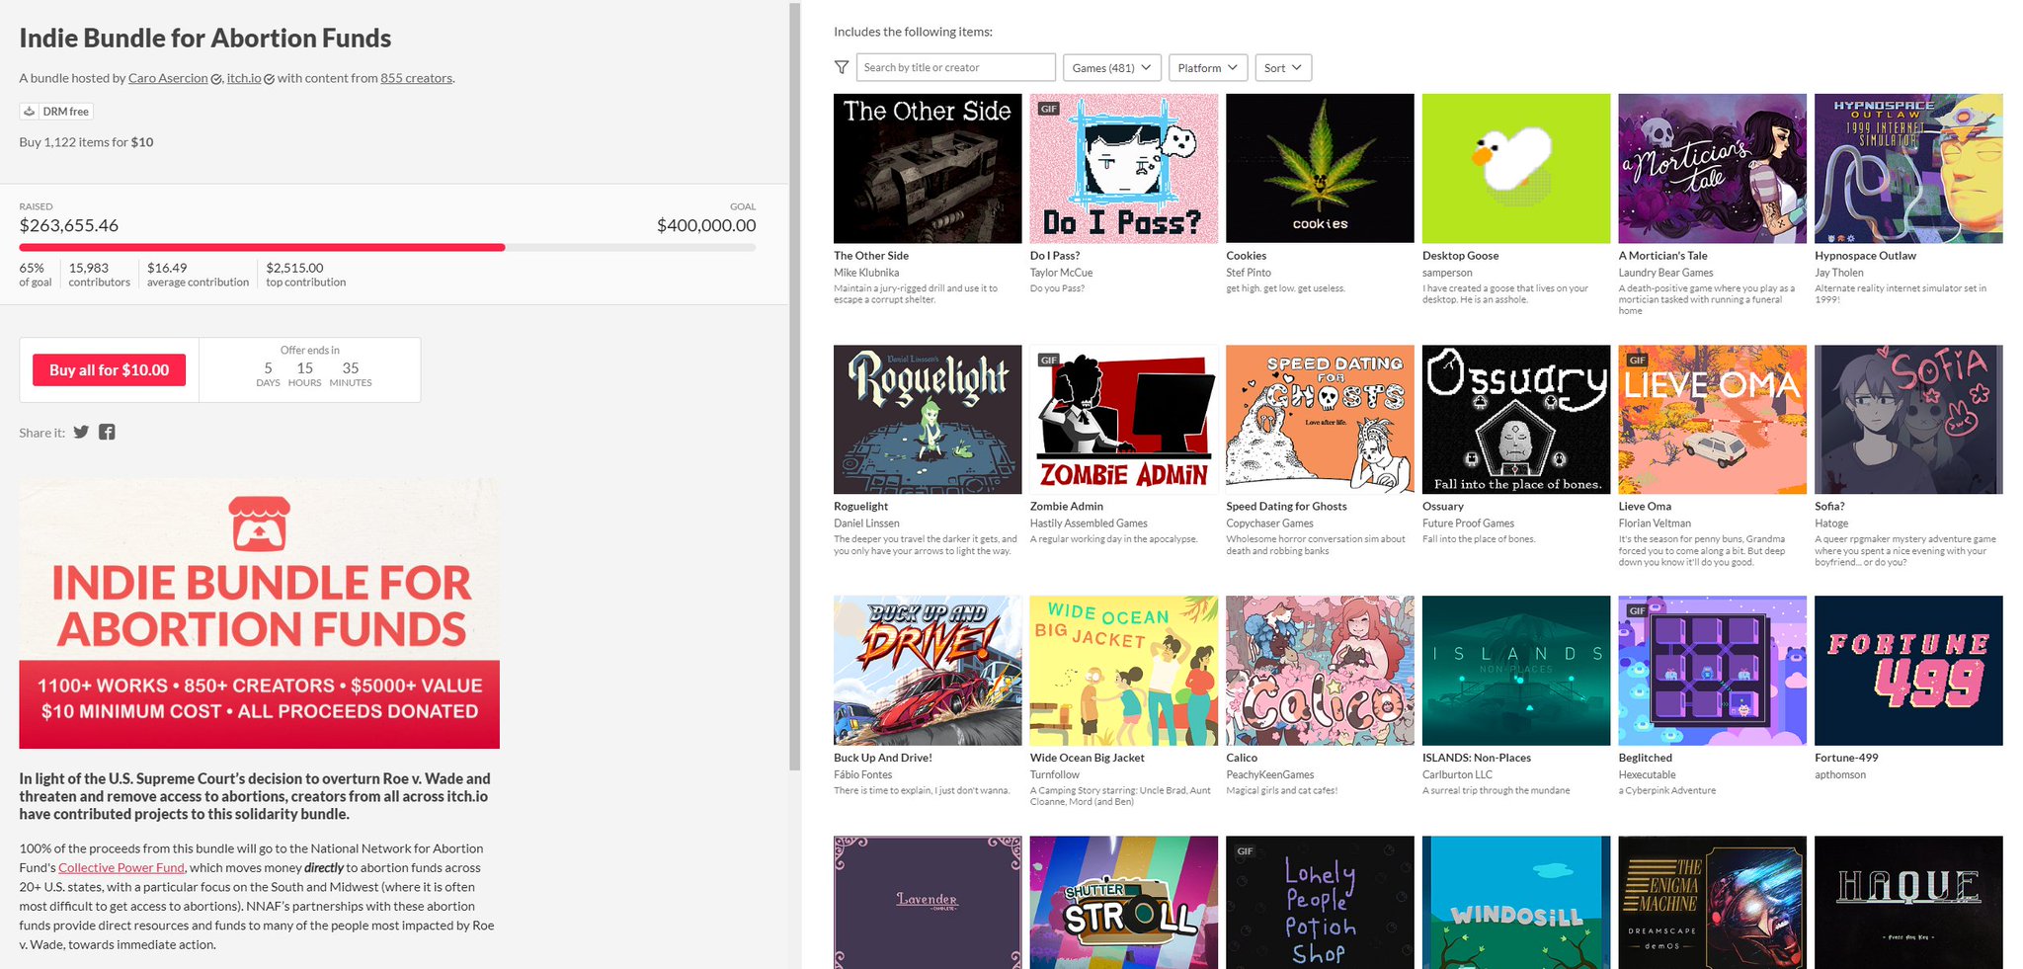Open the 'Desktop Goose' title link

(x=1460, y=256)
